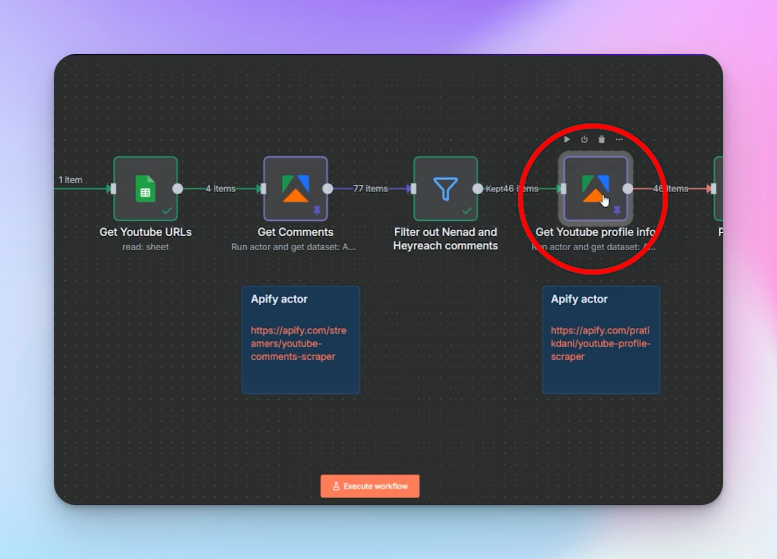Click the Kept 46 items connection label
This screenshot has width=777, height=559.
coord(512,189)
